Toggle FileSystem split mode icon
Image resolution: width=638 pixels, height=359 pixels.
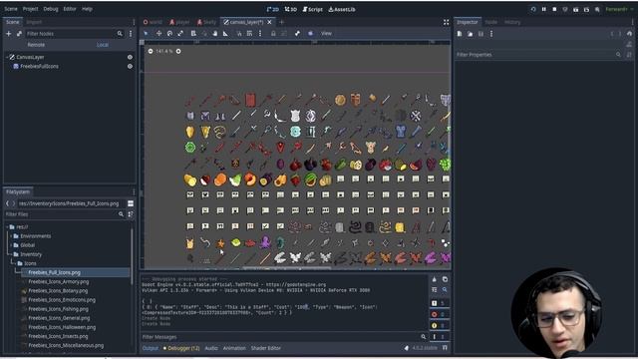click(x=131, y=203)
